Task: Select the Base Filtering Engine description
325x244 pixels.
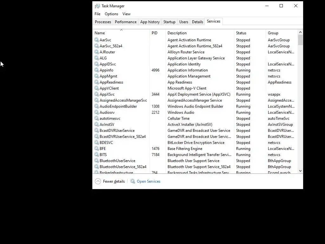Action: [x=185, y=149]
